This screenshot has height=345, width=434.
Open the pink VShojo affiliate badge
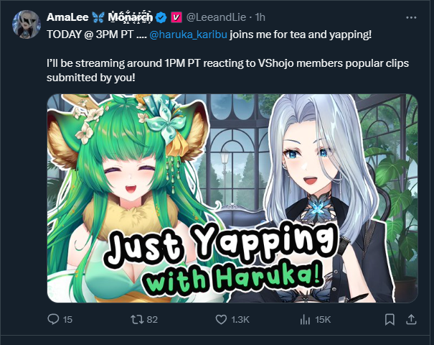click(x=176, y=17)
